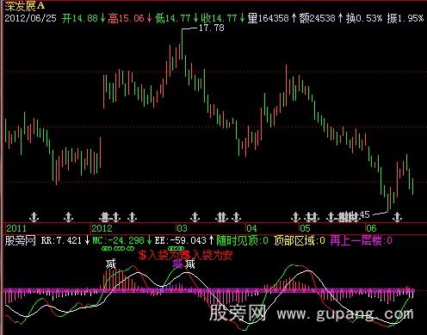Click the 随时见顶:0 indicator label
427x335 pixels.
[243, 240]
